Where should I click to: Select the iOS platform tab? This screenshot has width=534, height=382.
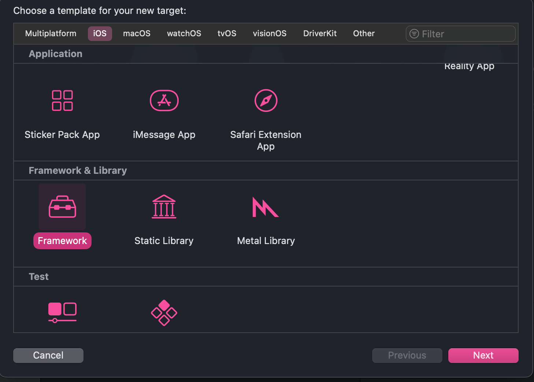pos(100,33)
